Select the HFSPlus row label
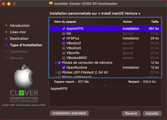 click(x=73, y=38)
